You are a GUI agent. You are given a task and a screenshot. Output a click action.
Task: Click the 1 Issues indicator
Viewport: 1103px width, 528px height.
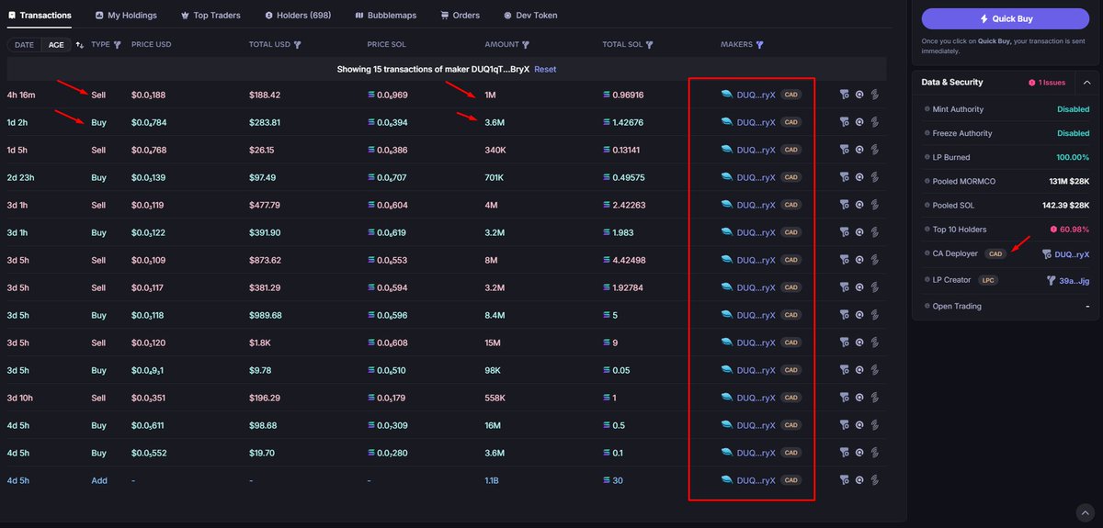point(1047,82)
